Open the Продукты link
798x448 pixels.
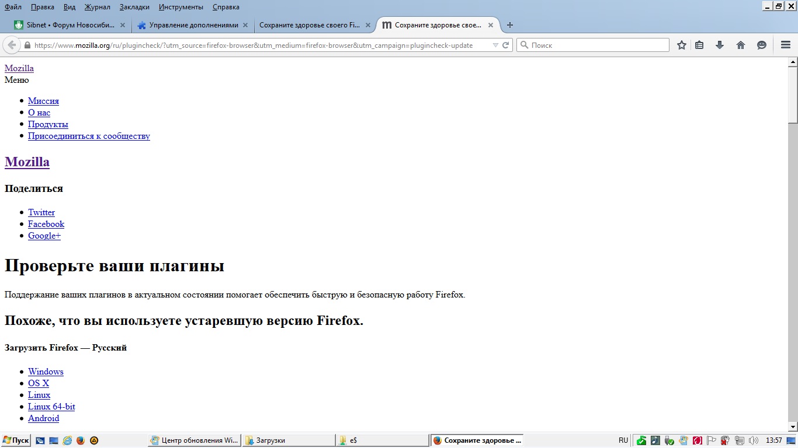coord(48,124)
